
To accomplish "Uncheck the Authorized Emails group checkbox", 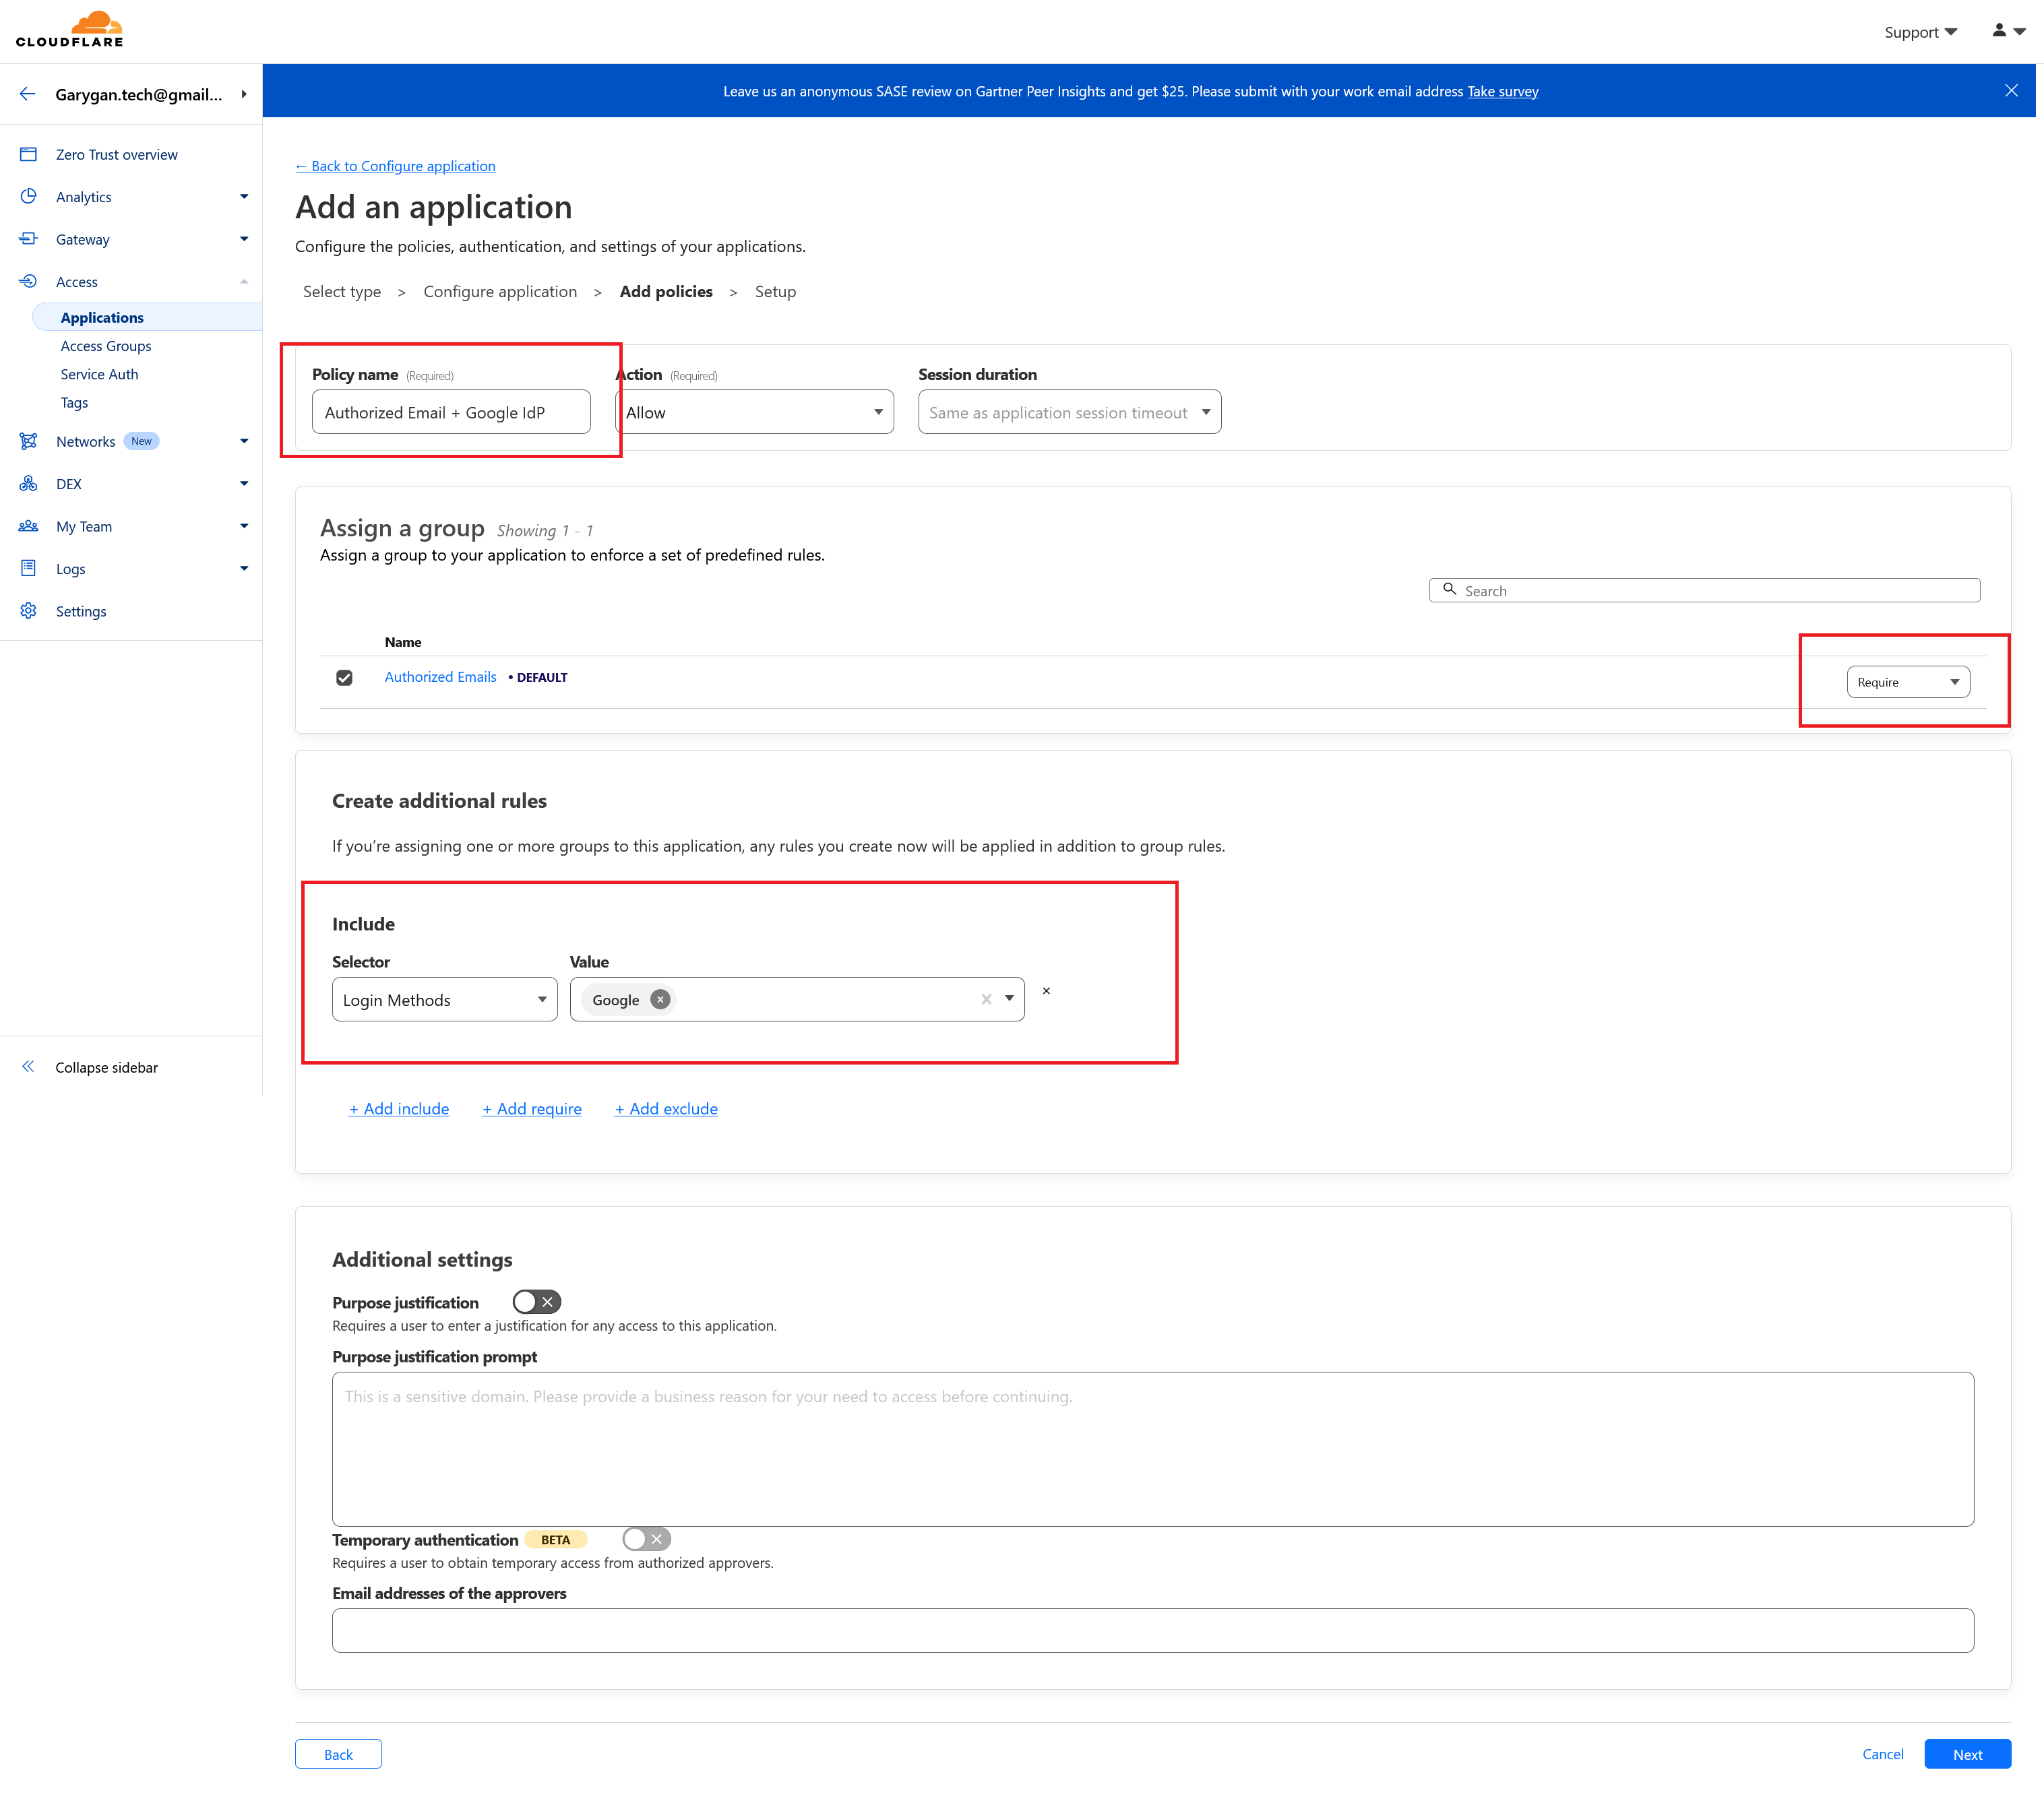I will click(344, 677).
